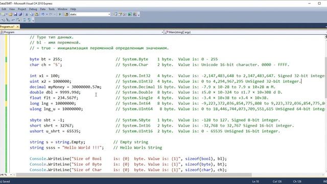
Task: Click the code line 'string s = string.Empty;'
Action: (x=58, y=142)
